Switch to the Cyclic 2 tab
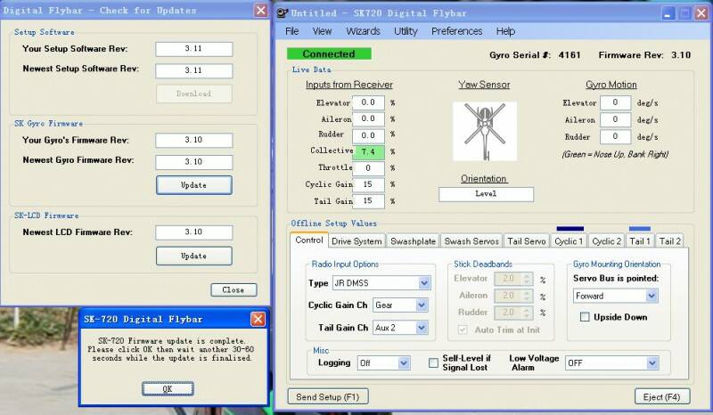Screen dimensions: 713x415 607,241
